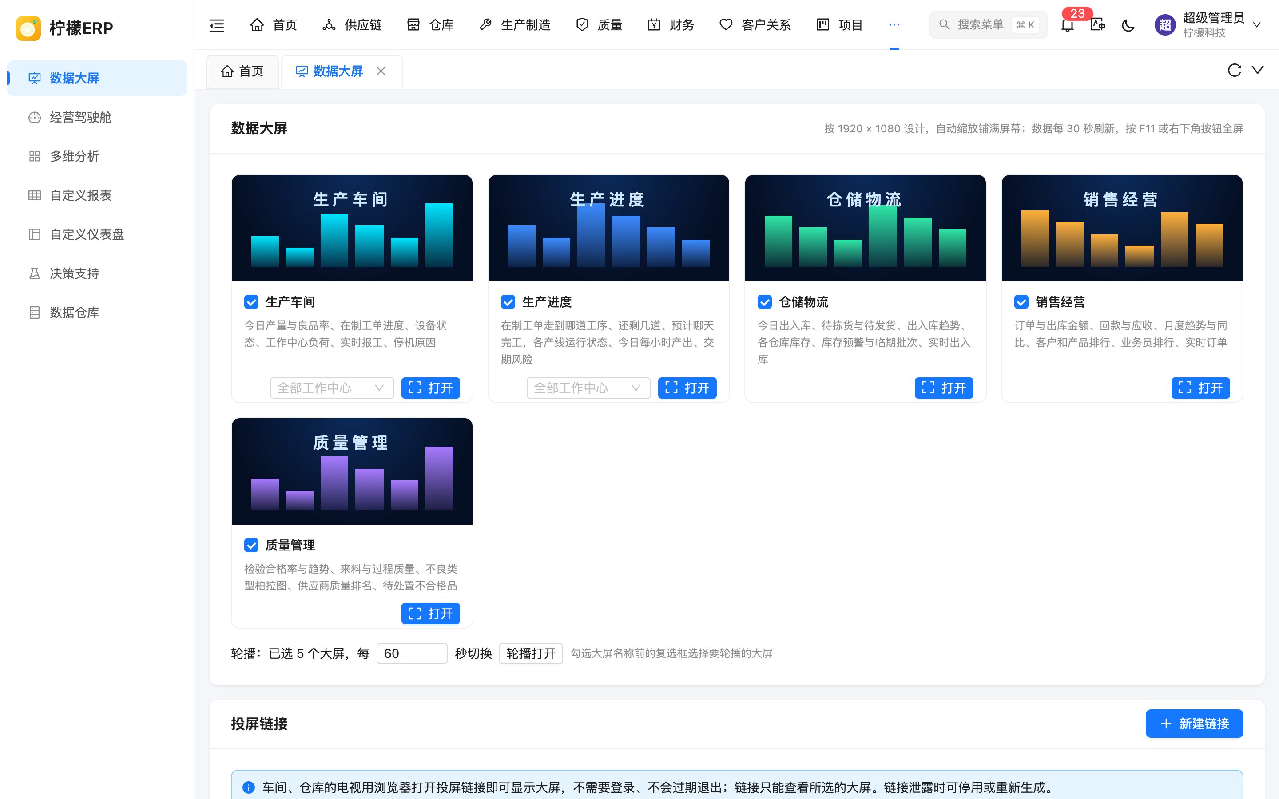Click the 质量管理 preview thumbnail
The width and height of the screenshot is (1279, 799).
(352, 471)
